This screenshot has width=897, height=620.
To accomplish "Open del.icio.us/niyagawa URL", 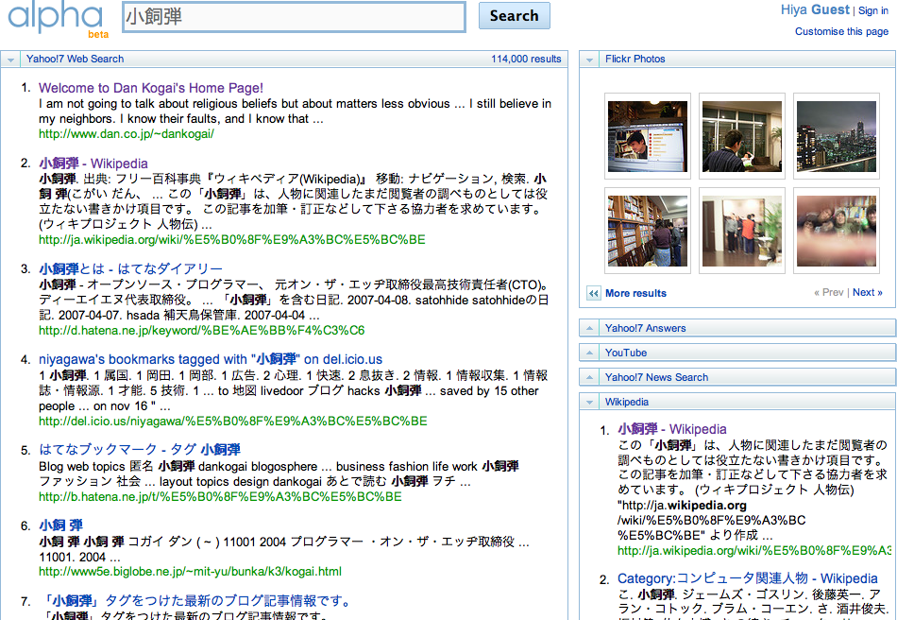I will 233,421.
